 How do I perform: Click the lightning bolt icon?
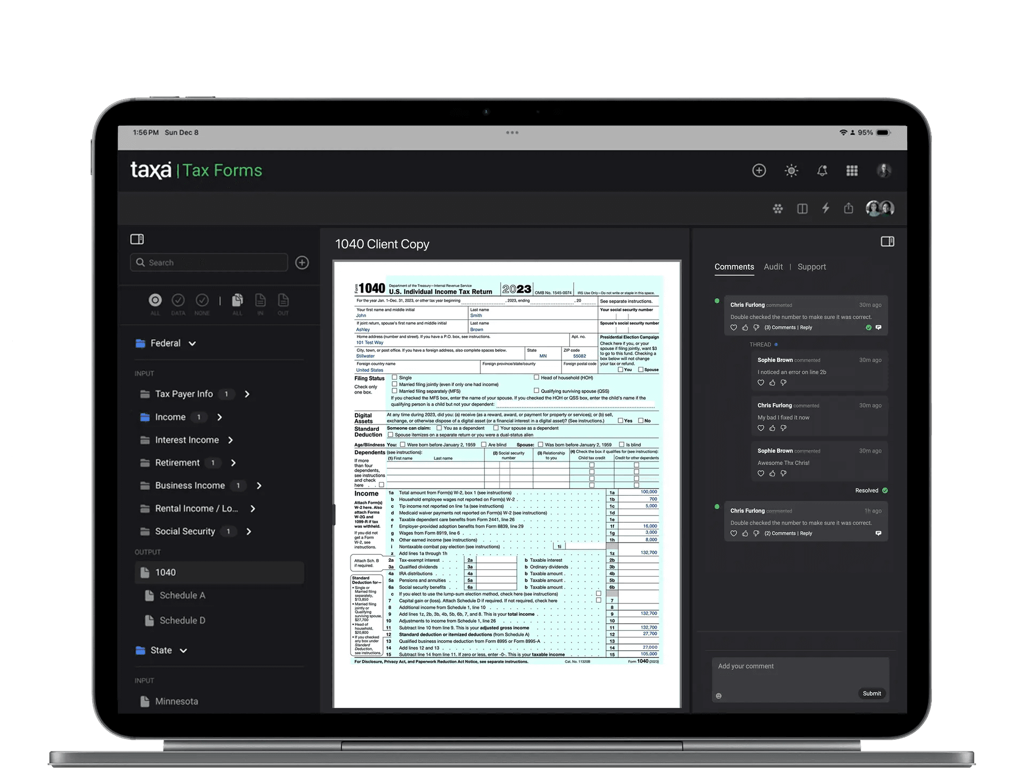click(x=826, y=208)
